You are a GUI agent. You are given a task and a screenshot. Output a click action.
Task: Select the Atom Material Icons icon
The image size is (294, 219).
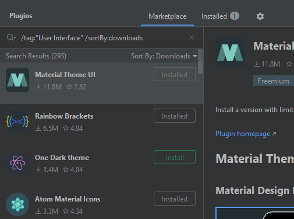(17, 204)
